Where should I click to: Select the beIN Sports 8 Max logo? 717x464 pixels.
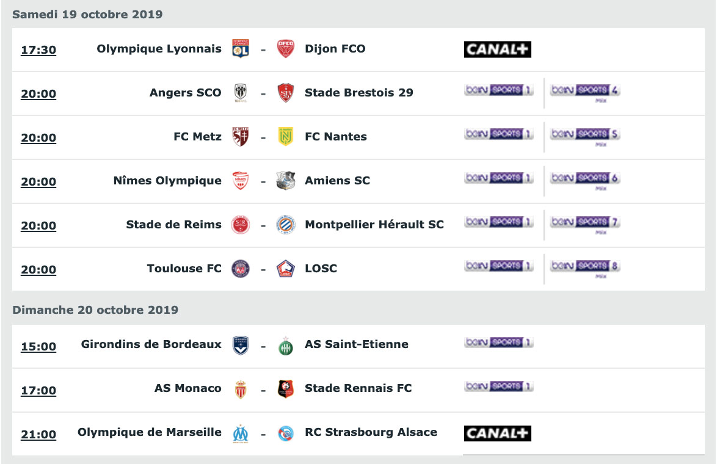tap(585, 267)
